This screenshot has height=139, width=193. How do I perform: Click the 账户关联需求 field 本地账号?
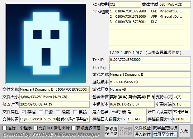[x=181, y=112]
